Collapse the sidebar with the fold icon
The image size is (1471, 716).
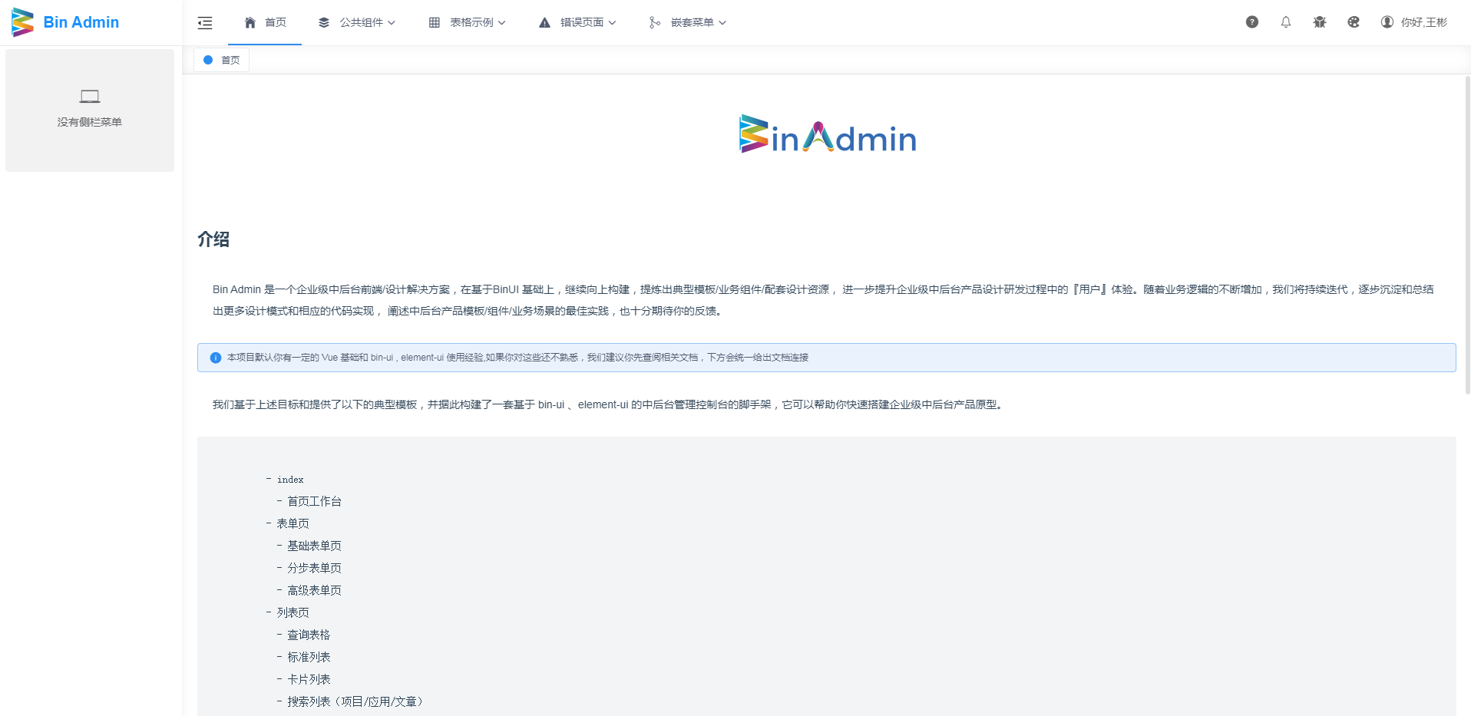tap(205, 23)
